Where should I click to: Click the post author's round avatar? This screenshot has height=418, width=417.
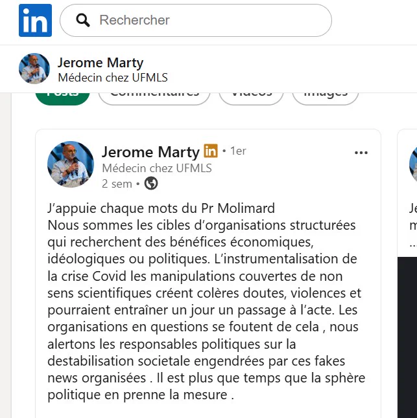click(x=71, y=164)
